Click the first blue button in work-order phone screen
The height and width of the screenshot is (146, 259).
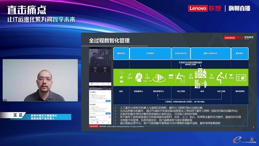pyautogui.click(x=108, y=101)
